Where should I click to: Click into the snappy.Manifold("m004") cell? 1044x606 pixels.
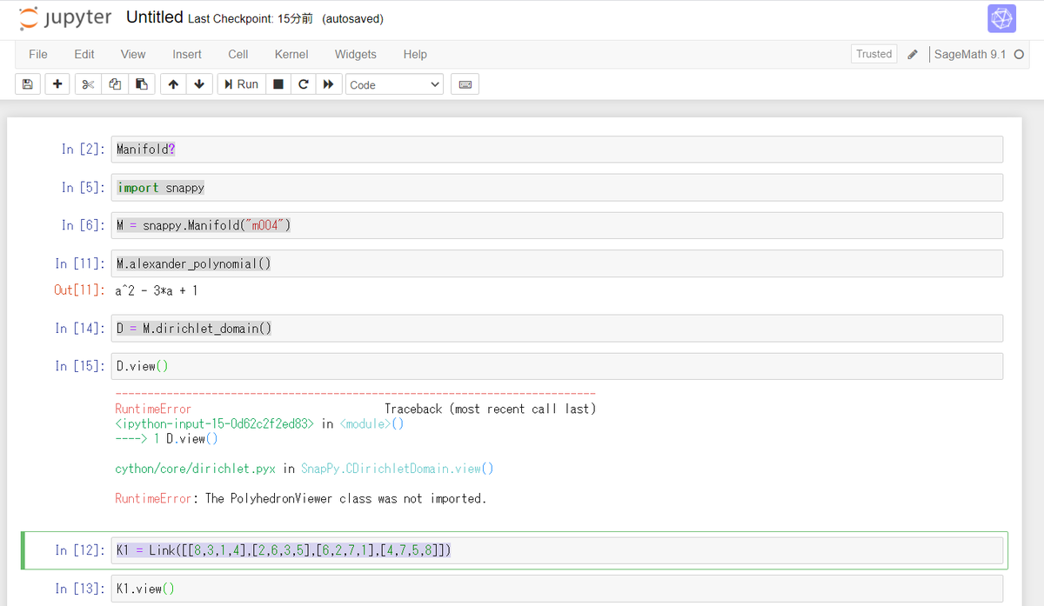557,225
